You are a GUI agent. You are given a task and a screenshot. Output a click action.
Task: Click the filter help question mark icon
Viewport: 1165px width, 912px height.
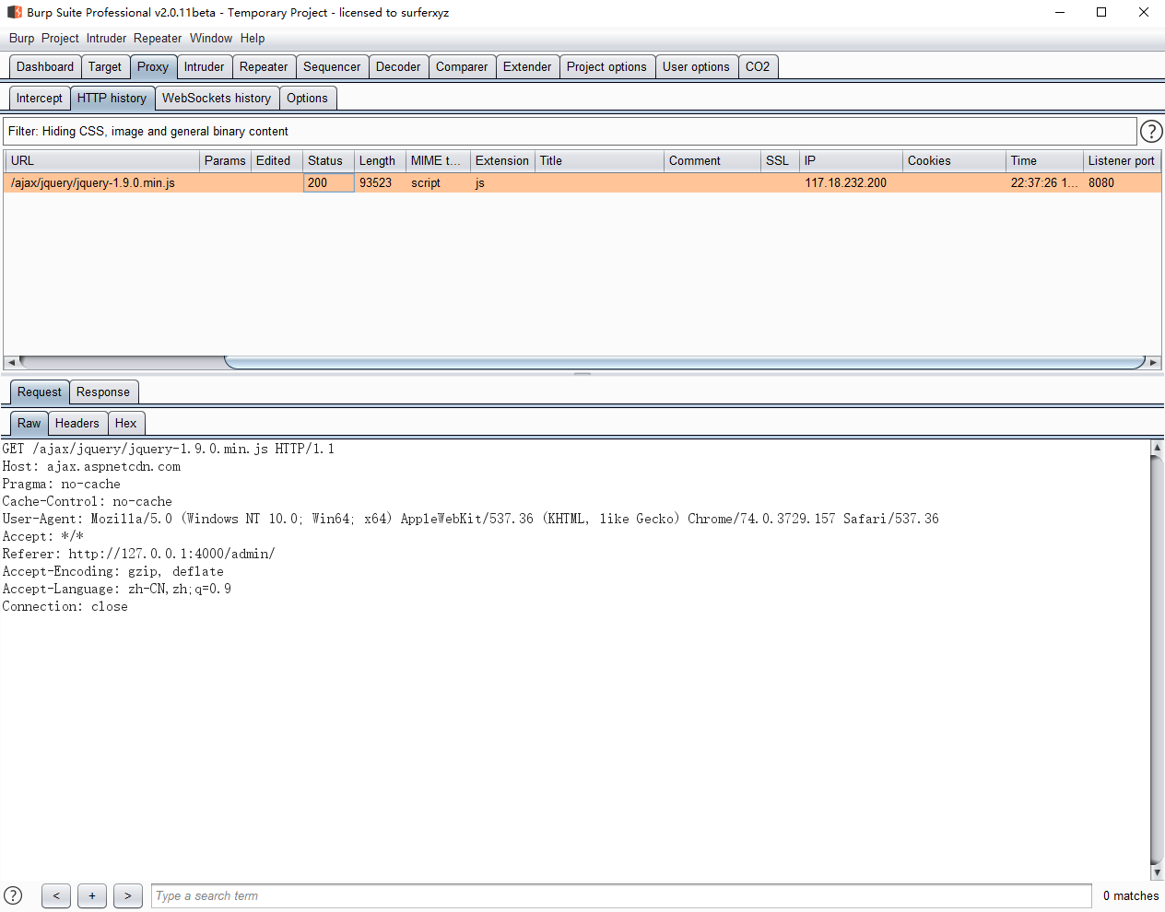(x=1150, y=132)
